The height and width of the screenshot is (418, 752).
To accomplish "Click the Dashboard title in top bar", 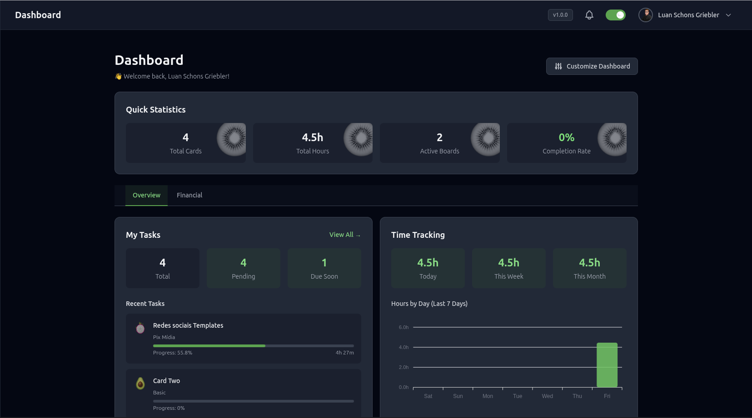I will click(38, 15).
